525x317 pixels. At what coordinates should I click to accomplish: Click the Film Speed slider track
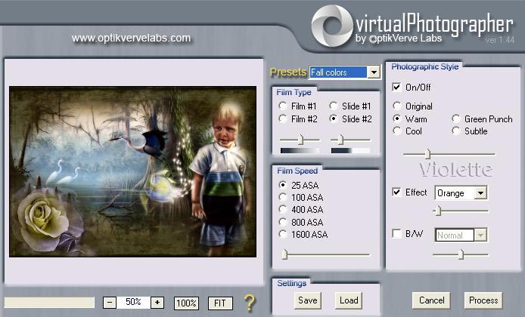click(325, 254)
